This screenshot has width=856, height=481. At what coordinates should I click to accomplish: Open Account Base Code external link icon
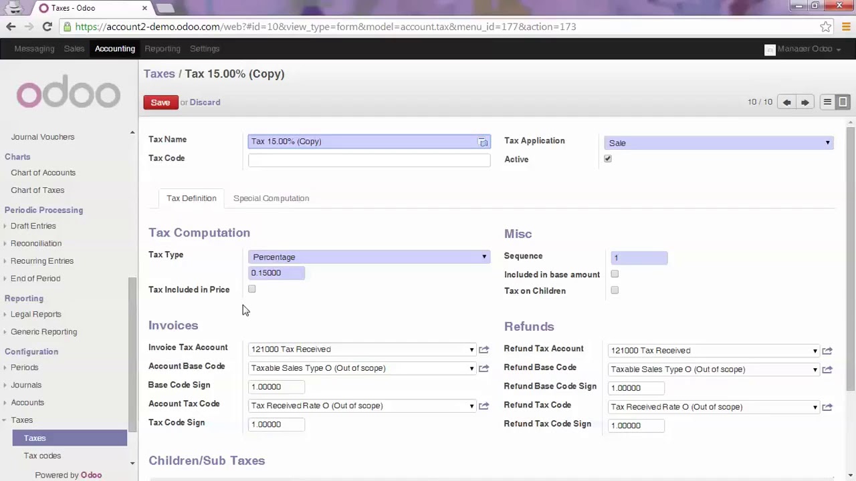point(484,368)
